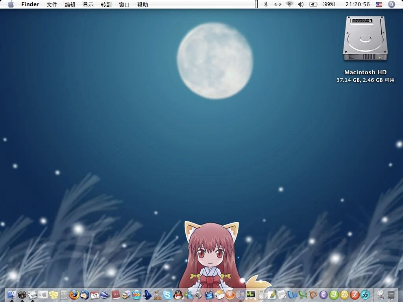Click the volume speaker icon
The width and height of the screenshot is (403, 302).
pyautogui.click(x=301, y=4)
